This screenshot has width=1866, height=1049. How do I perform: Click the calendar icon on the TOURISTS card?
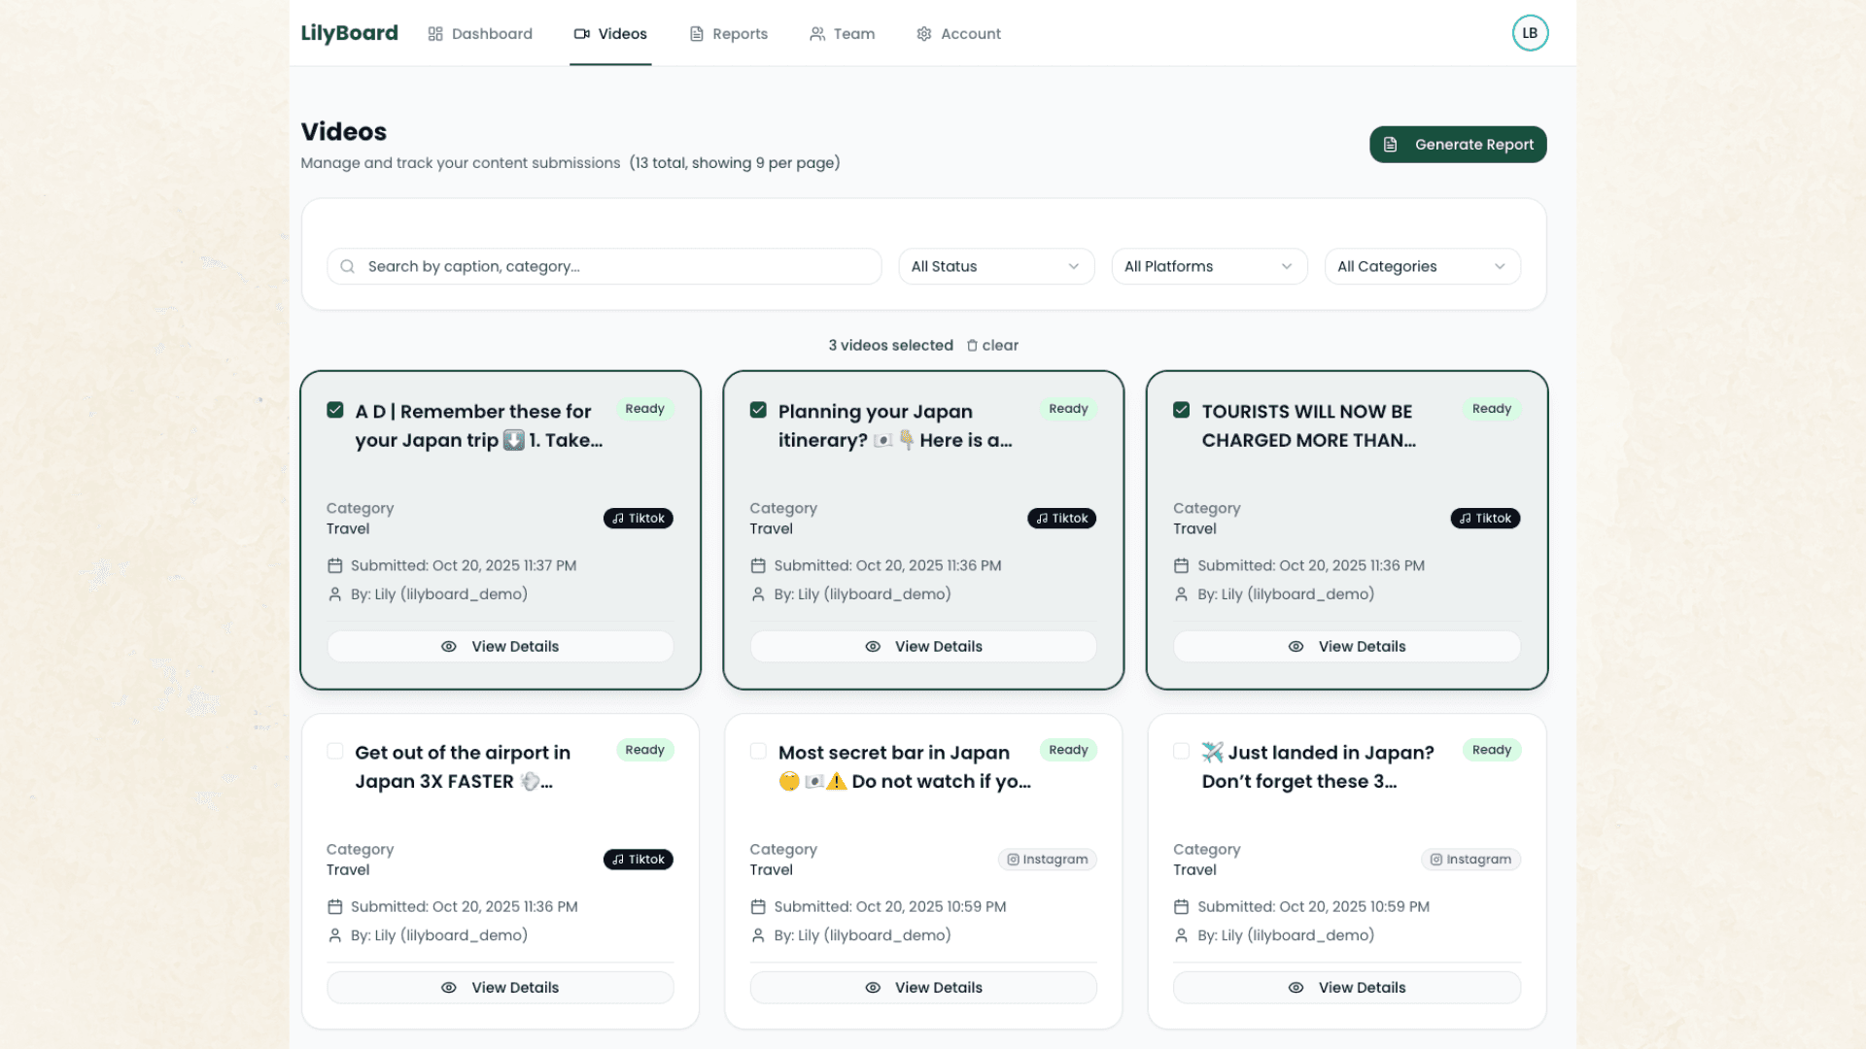(x=1181, y=565)
